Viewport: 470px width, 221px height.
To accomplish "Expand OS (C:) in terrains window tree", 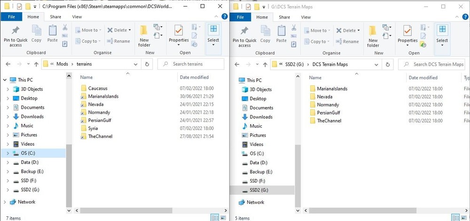I will pos(8,153).
